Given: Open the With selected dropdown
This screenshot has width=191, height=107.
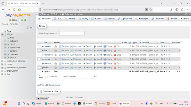Looking at the screenshot, I should pyautogui.click(x=80, y=77).
